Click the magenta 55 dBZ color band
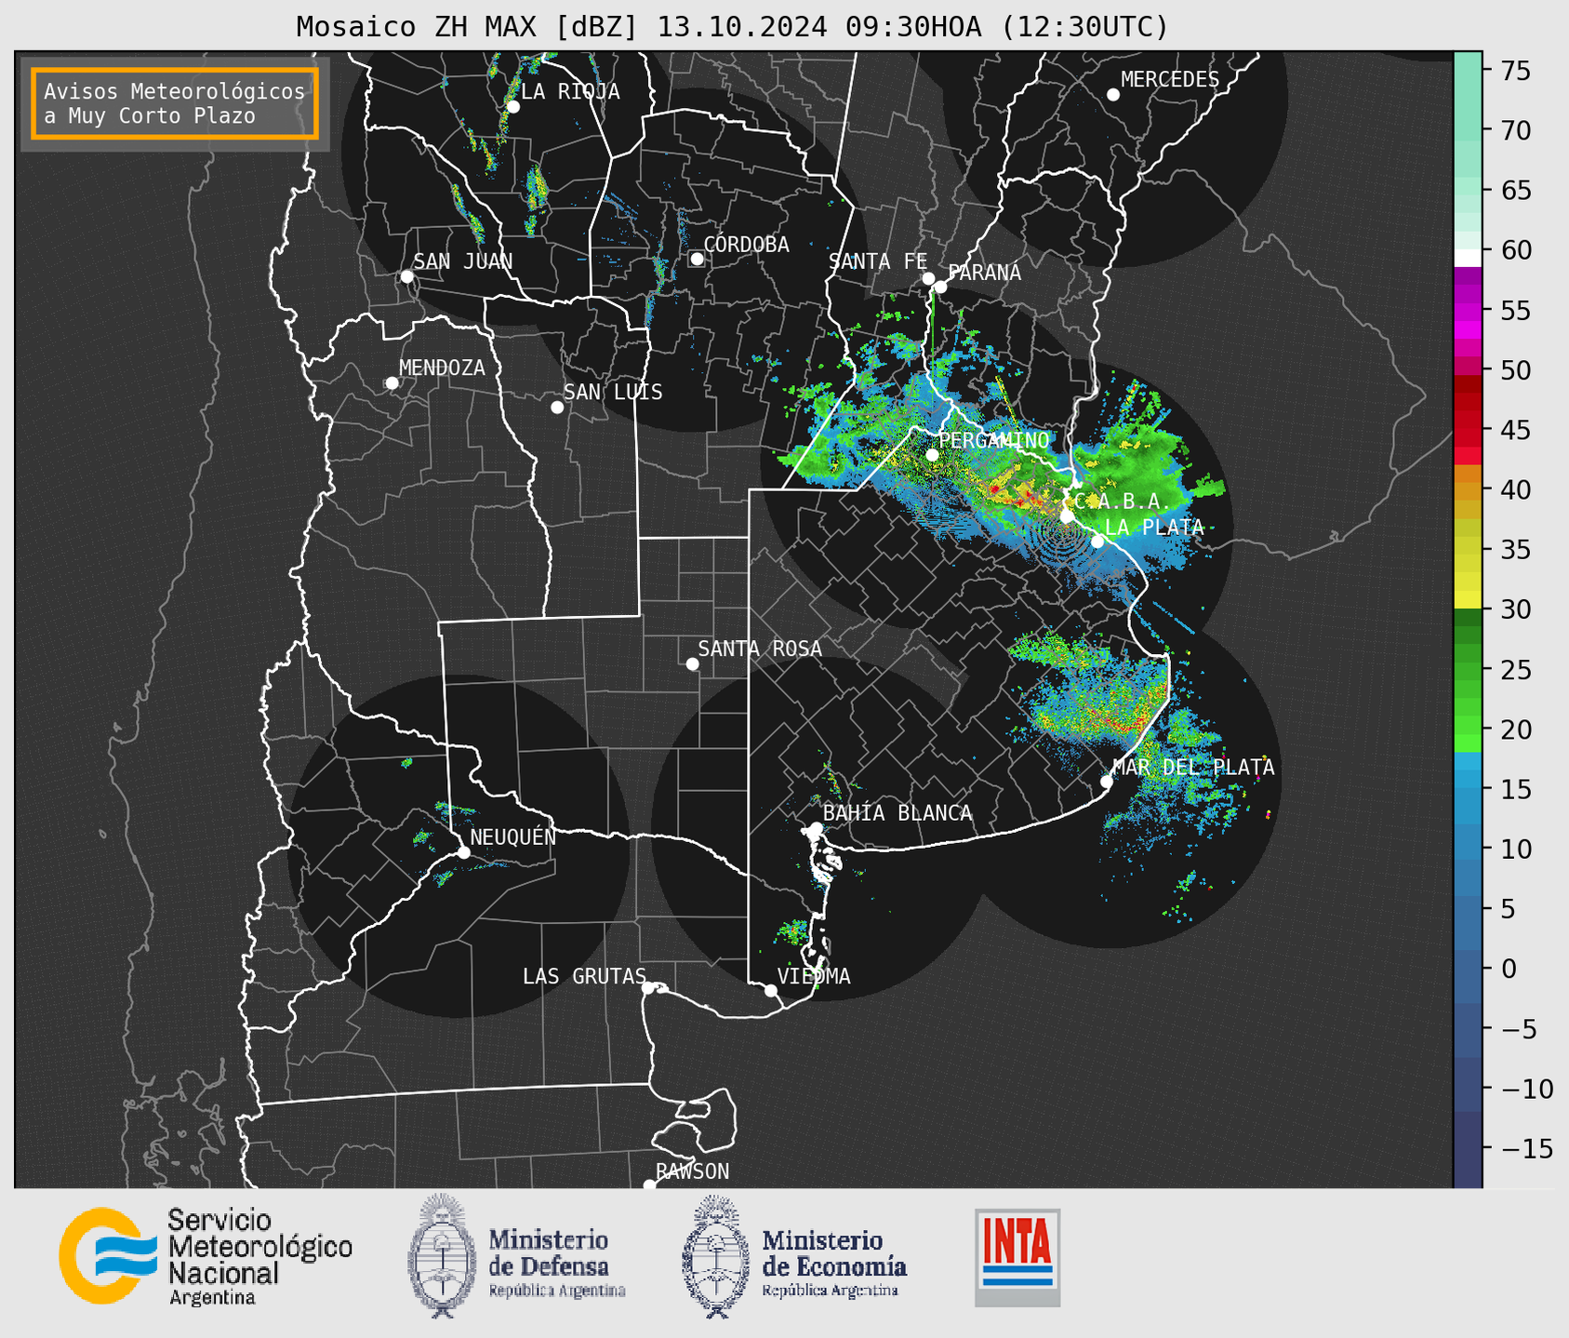The image size is (1569, 1338). click(x=1468, y=311)
